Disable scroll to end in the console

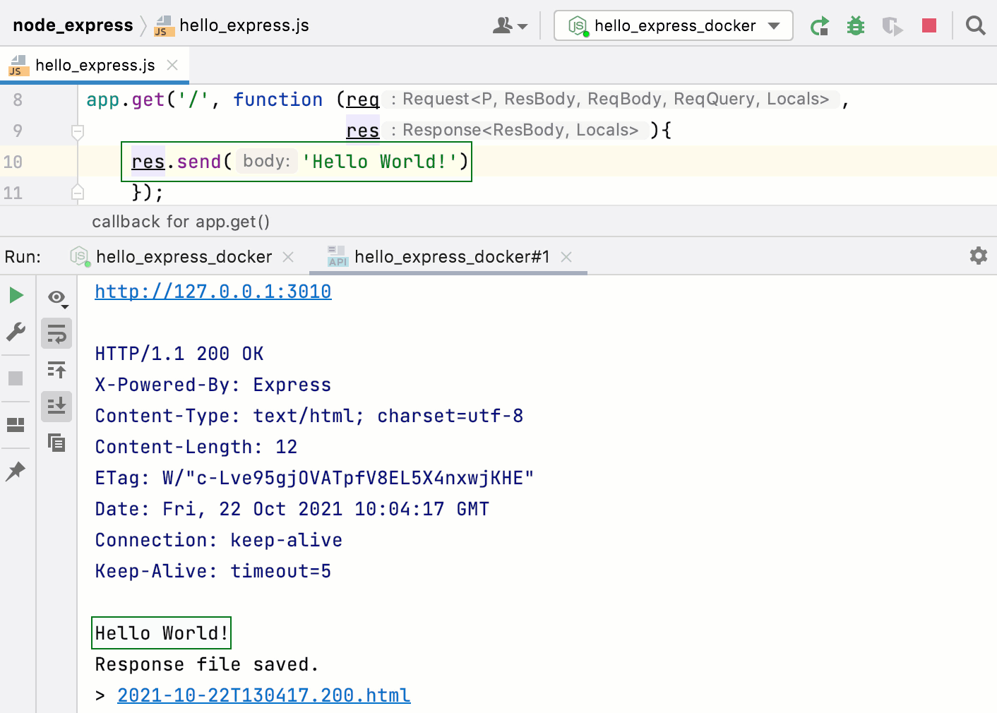coord(56,406)
